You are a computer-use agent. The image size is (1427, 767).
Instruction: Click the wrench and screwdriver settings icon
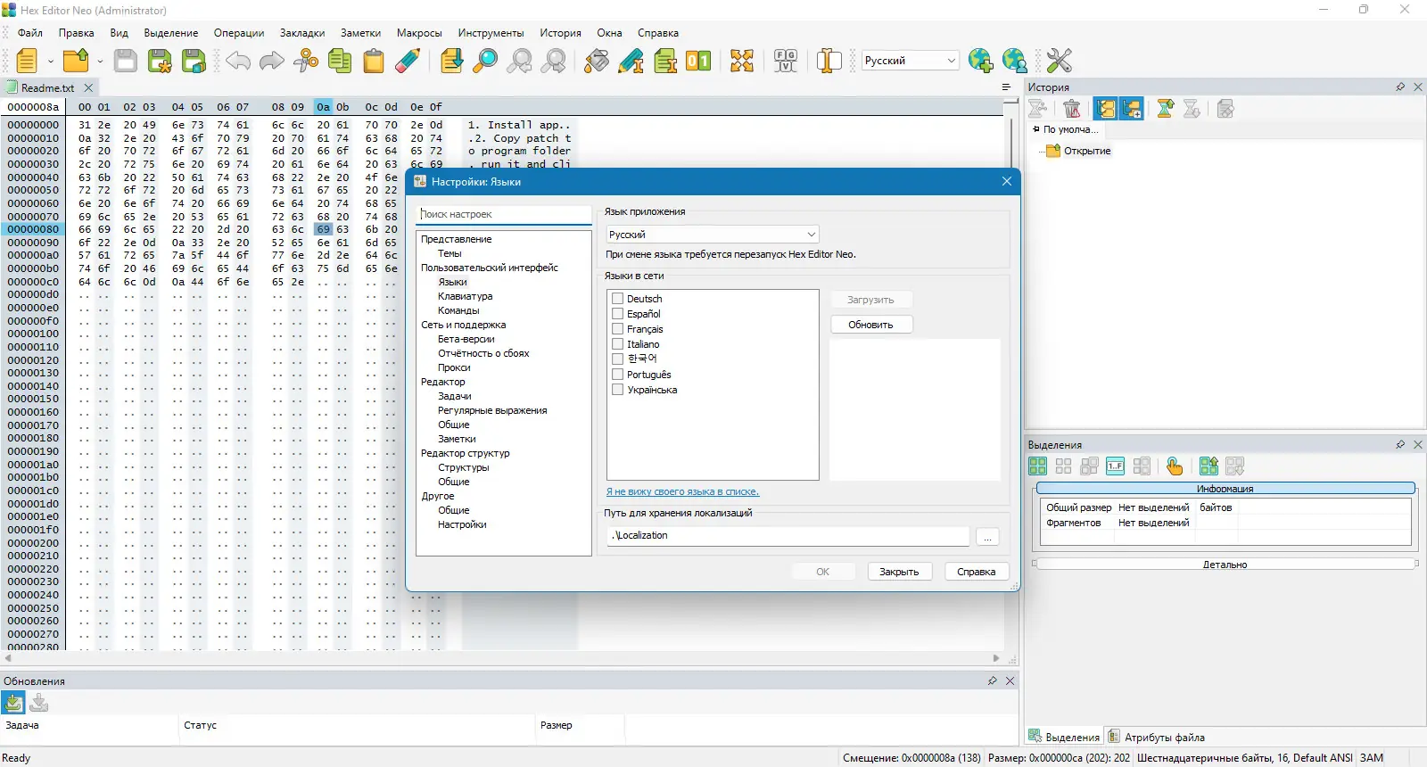point(1059,61)
